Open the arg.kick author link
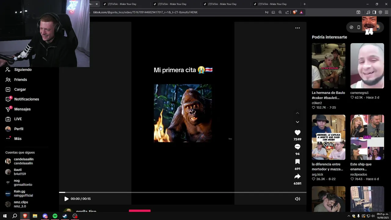 point(317,174)
